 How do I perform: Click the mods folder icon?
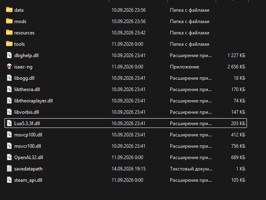tap(9, 21)
